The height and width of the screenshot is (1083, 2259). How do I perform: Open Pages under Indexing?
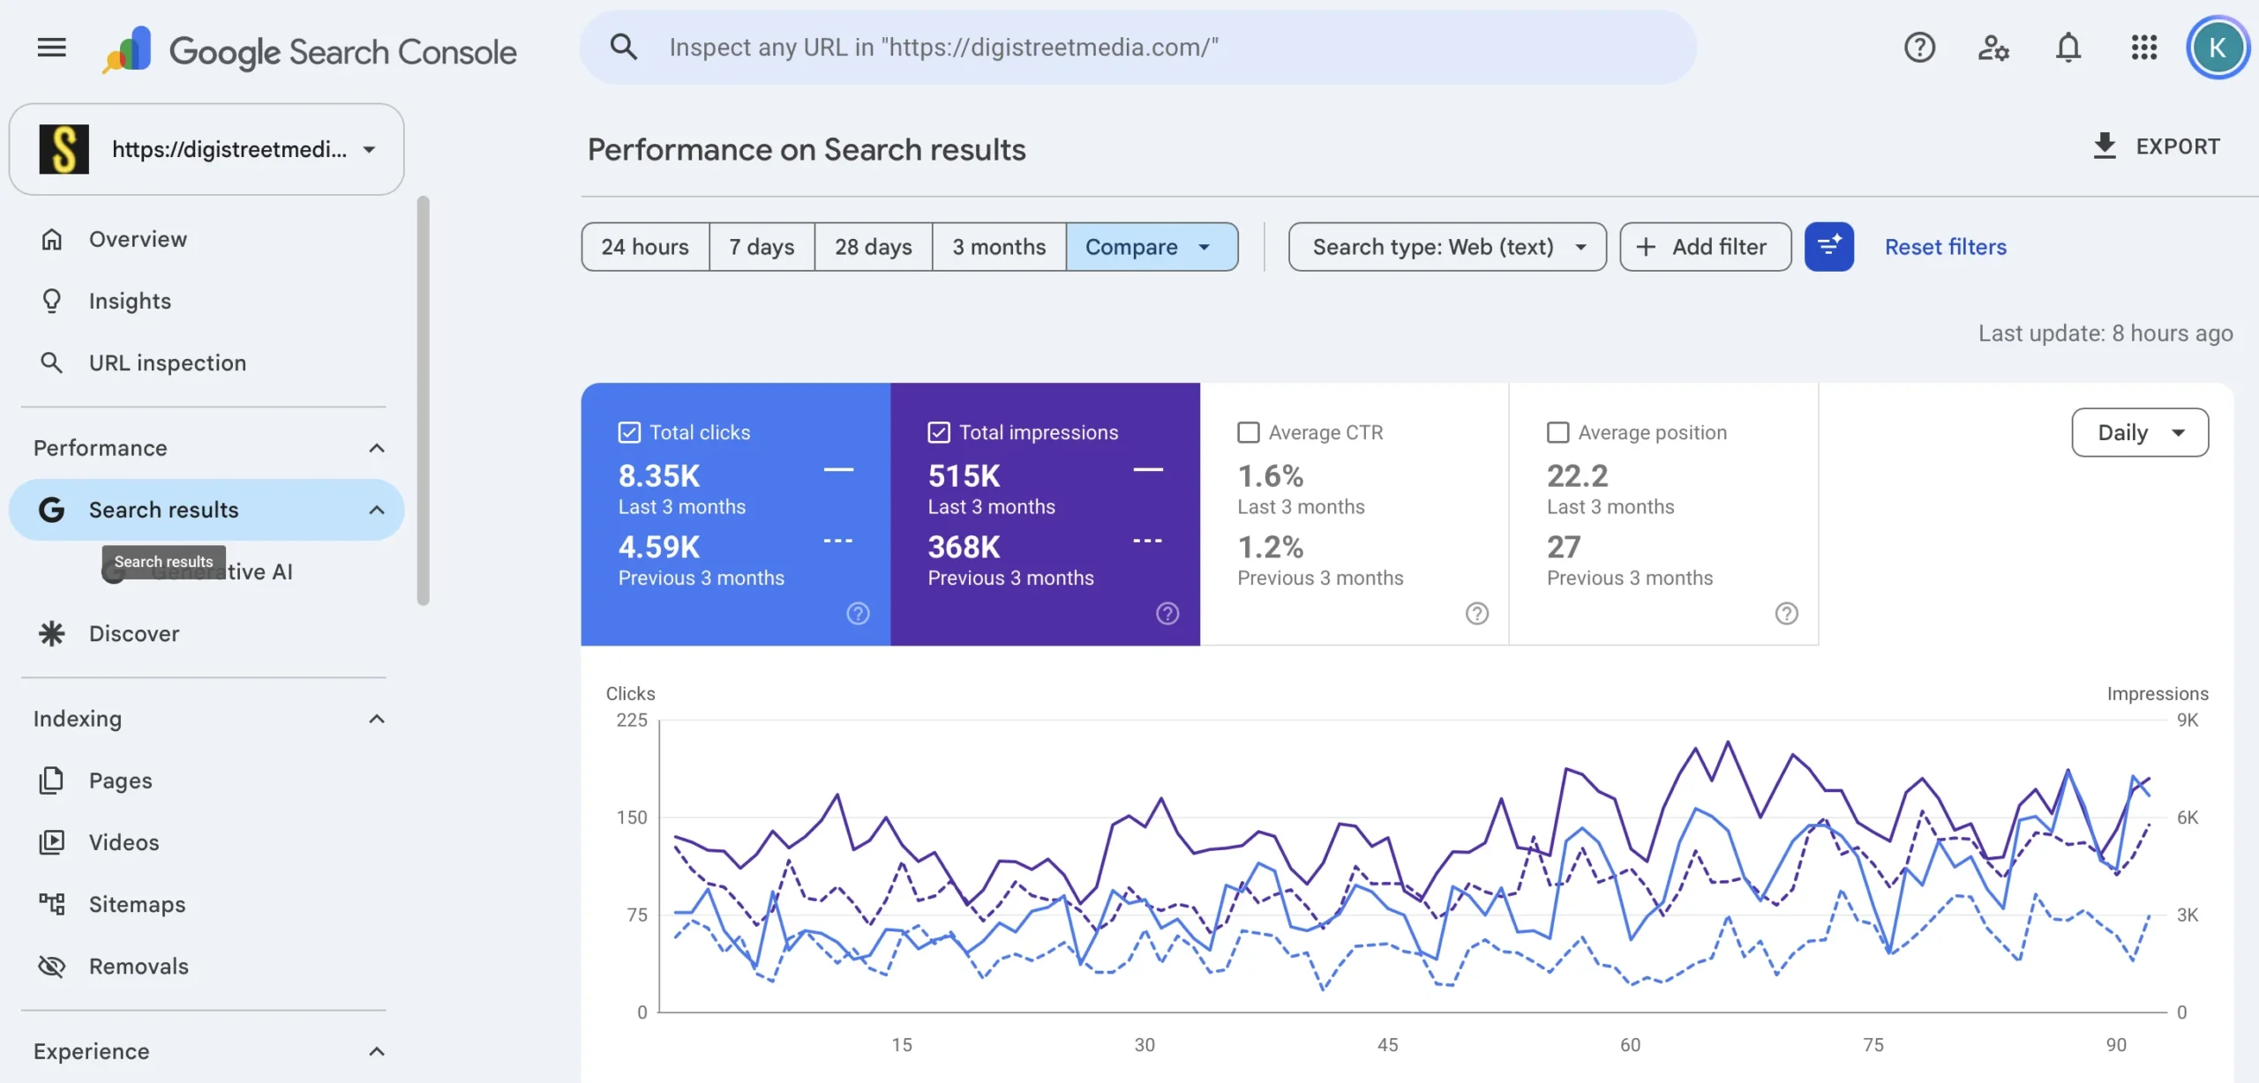click(206, 781)
